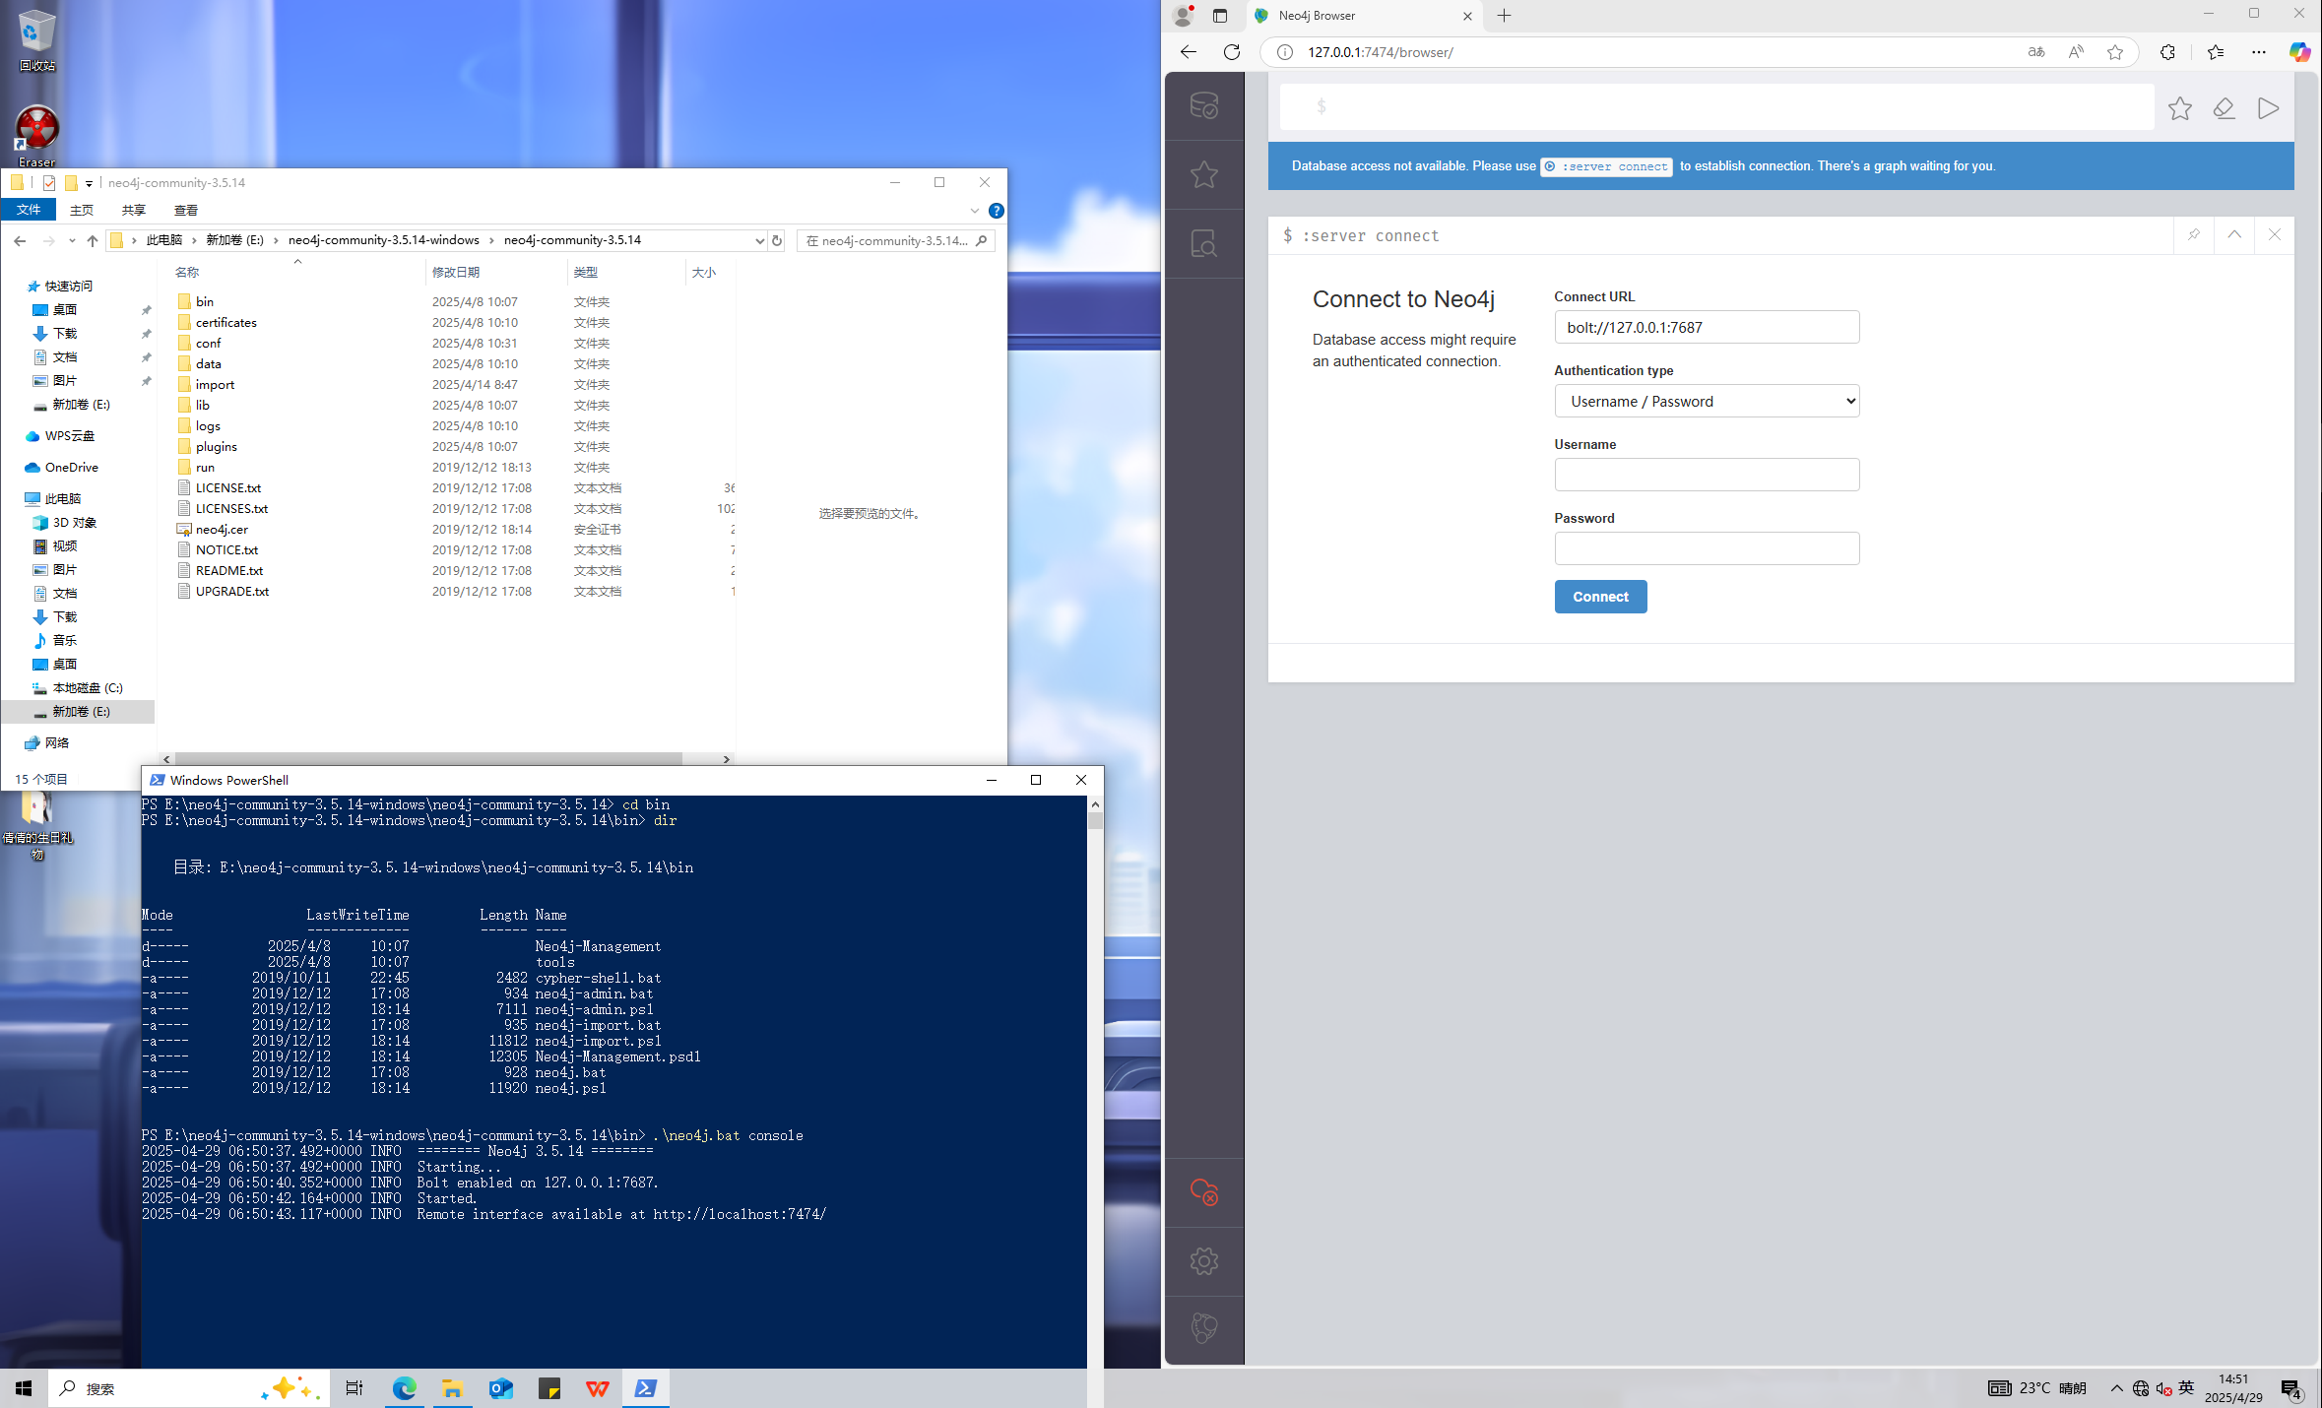Close the Neo4j Browser tab
Viewport: 2322px width, 1408px height.
(1467, 16)
